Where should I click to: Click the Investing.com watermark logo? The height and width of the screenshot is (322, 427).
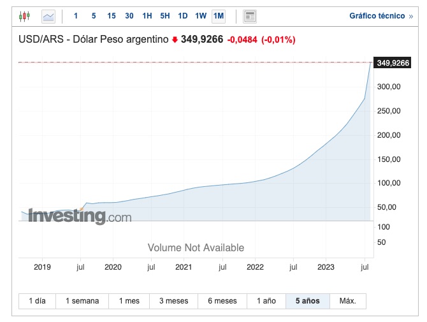tap(80, 216)
